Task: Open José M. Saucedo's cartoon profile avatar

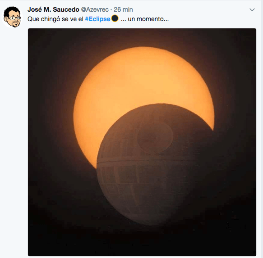Action: click(x=12, y=17)
